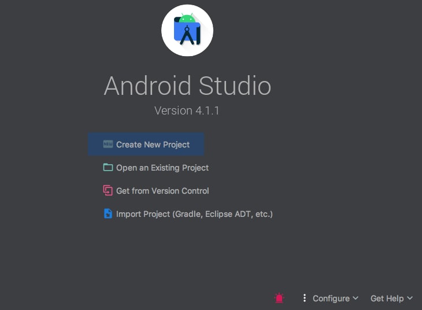This screenshot has width=422, height=310.
Task: Click the Android Studio title text
Action: tap(187, 86)
